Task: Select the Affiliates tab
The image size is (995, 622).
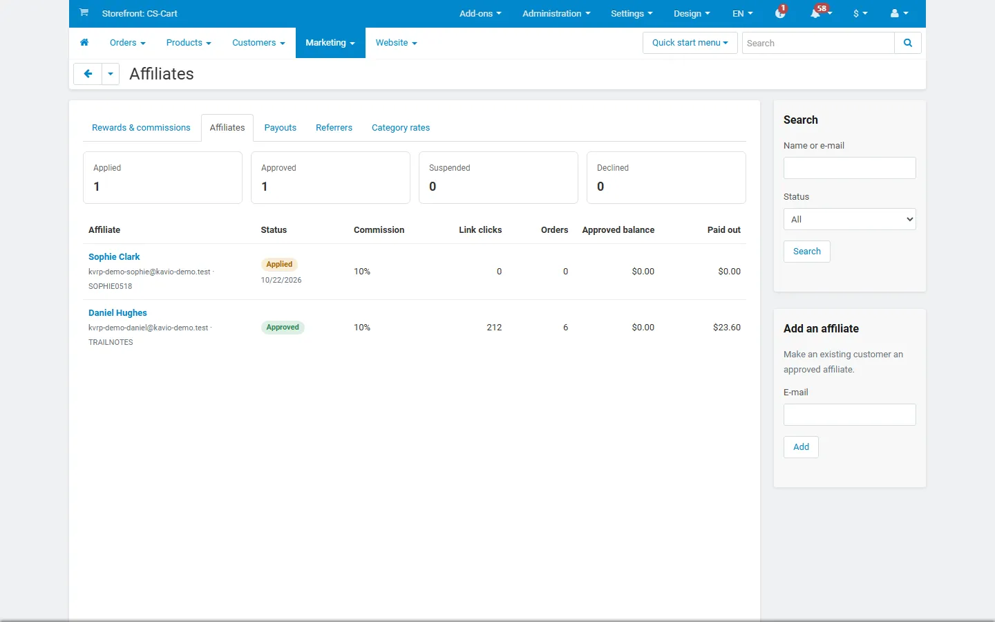Action: point(227,128)
